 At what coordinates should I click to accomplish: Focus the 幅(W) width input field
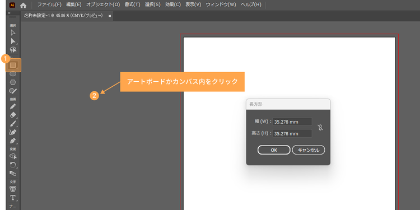292,122
